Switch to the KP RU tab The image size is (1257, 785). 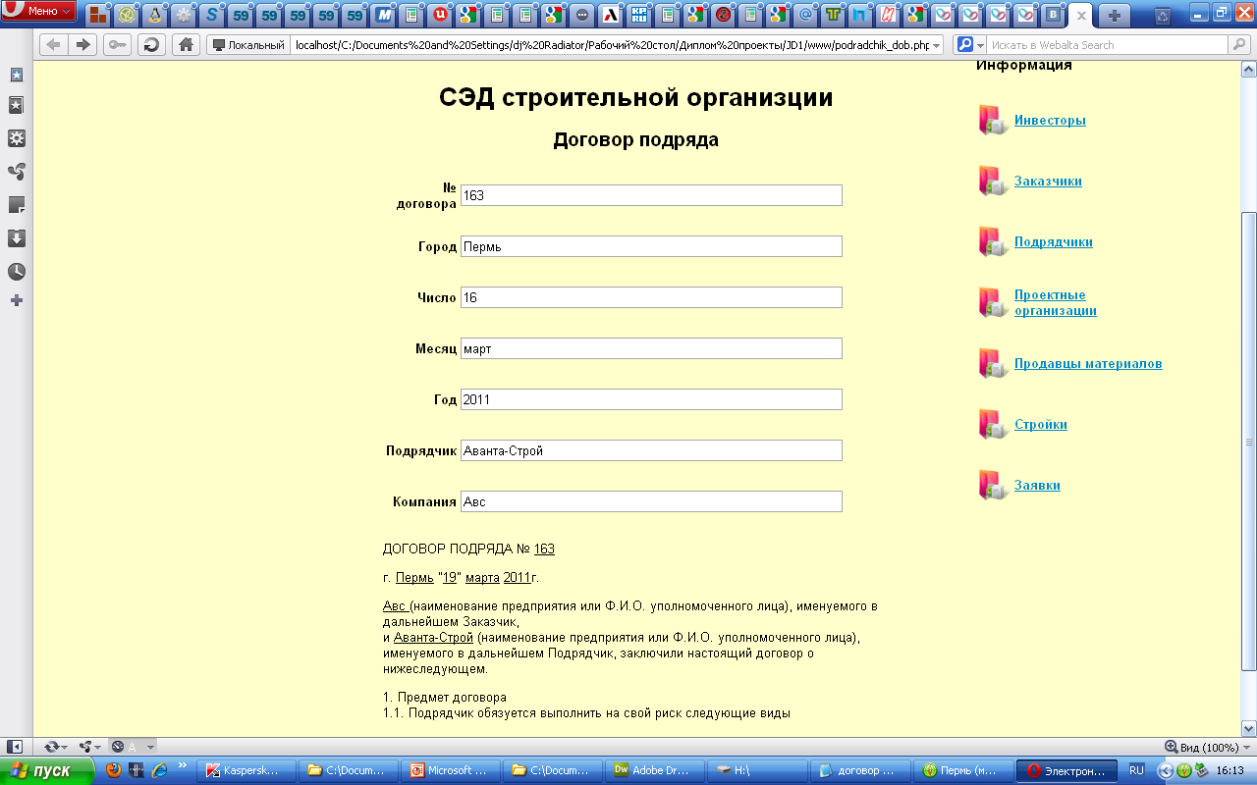pyautogui.click(x=639, y=15)
